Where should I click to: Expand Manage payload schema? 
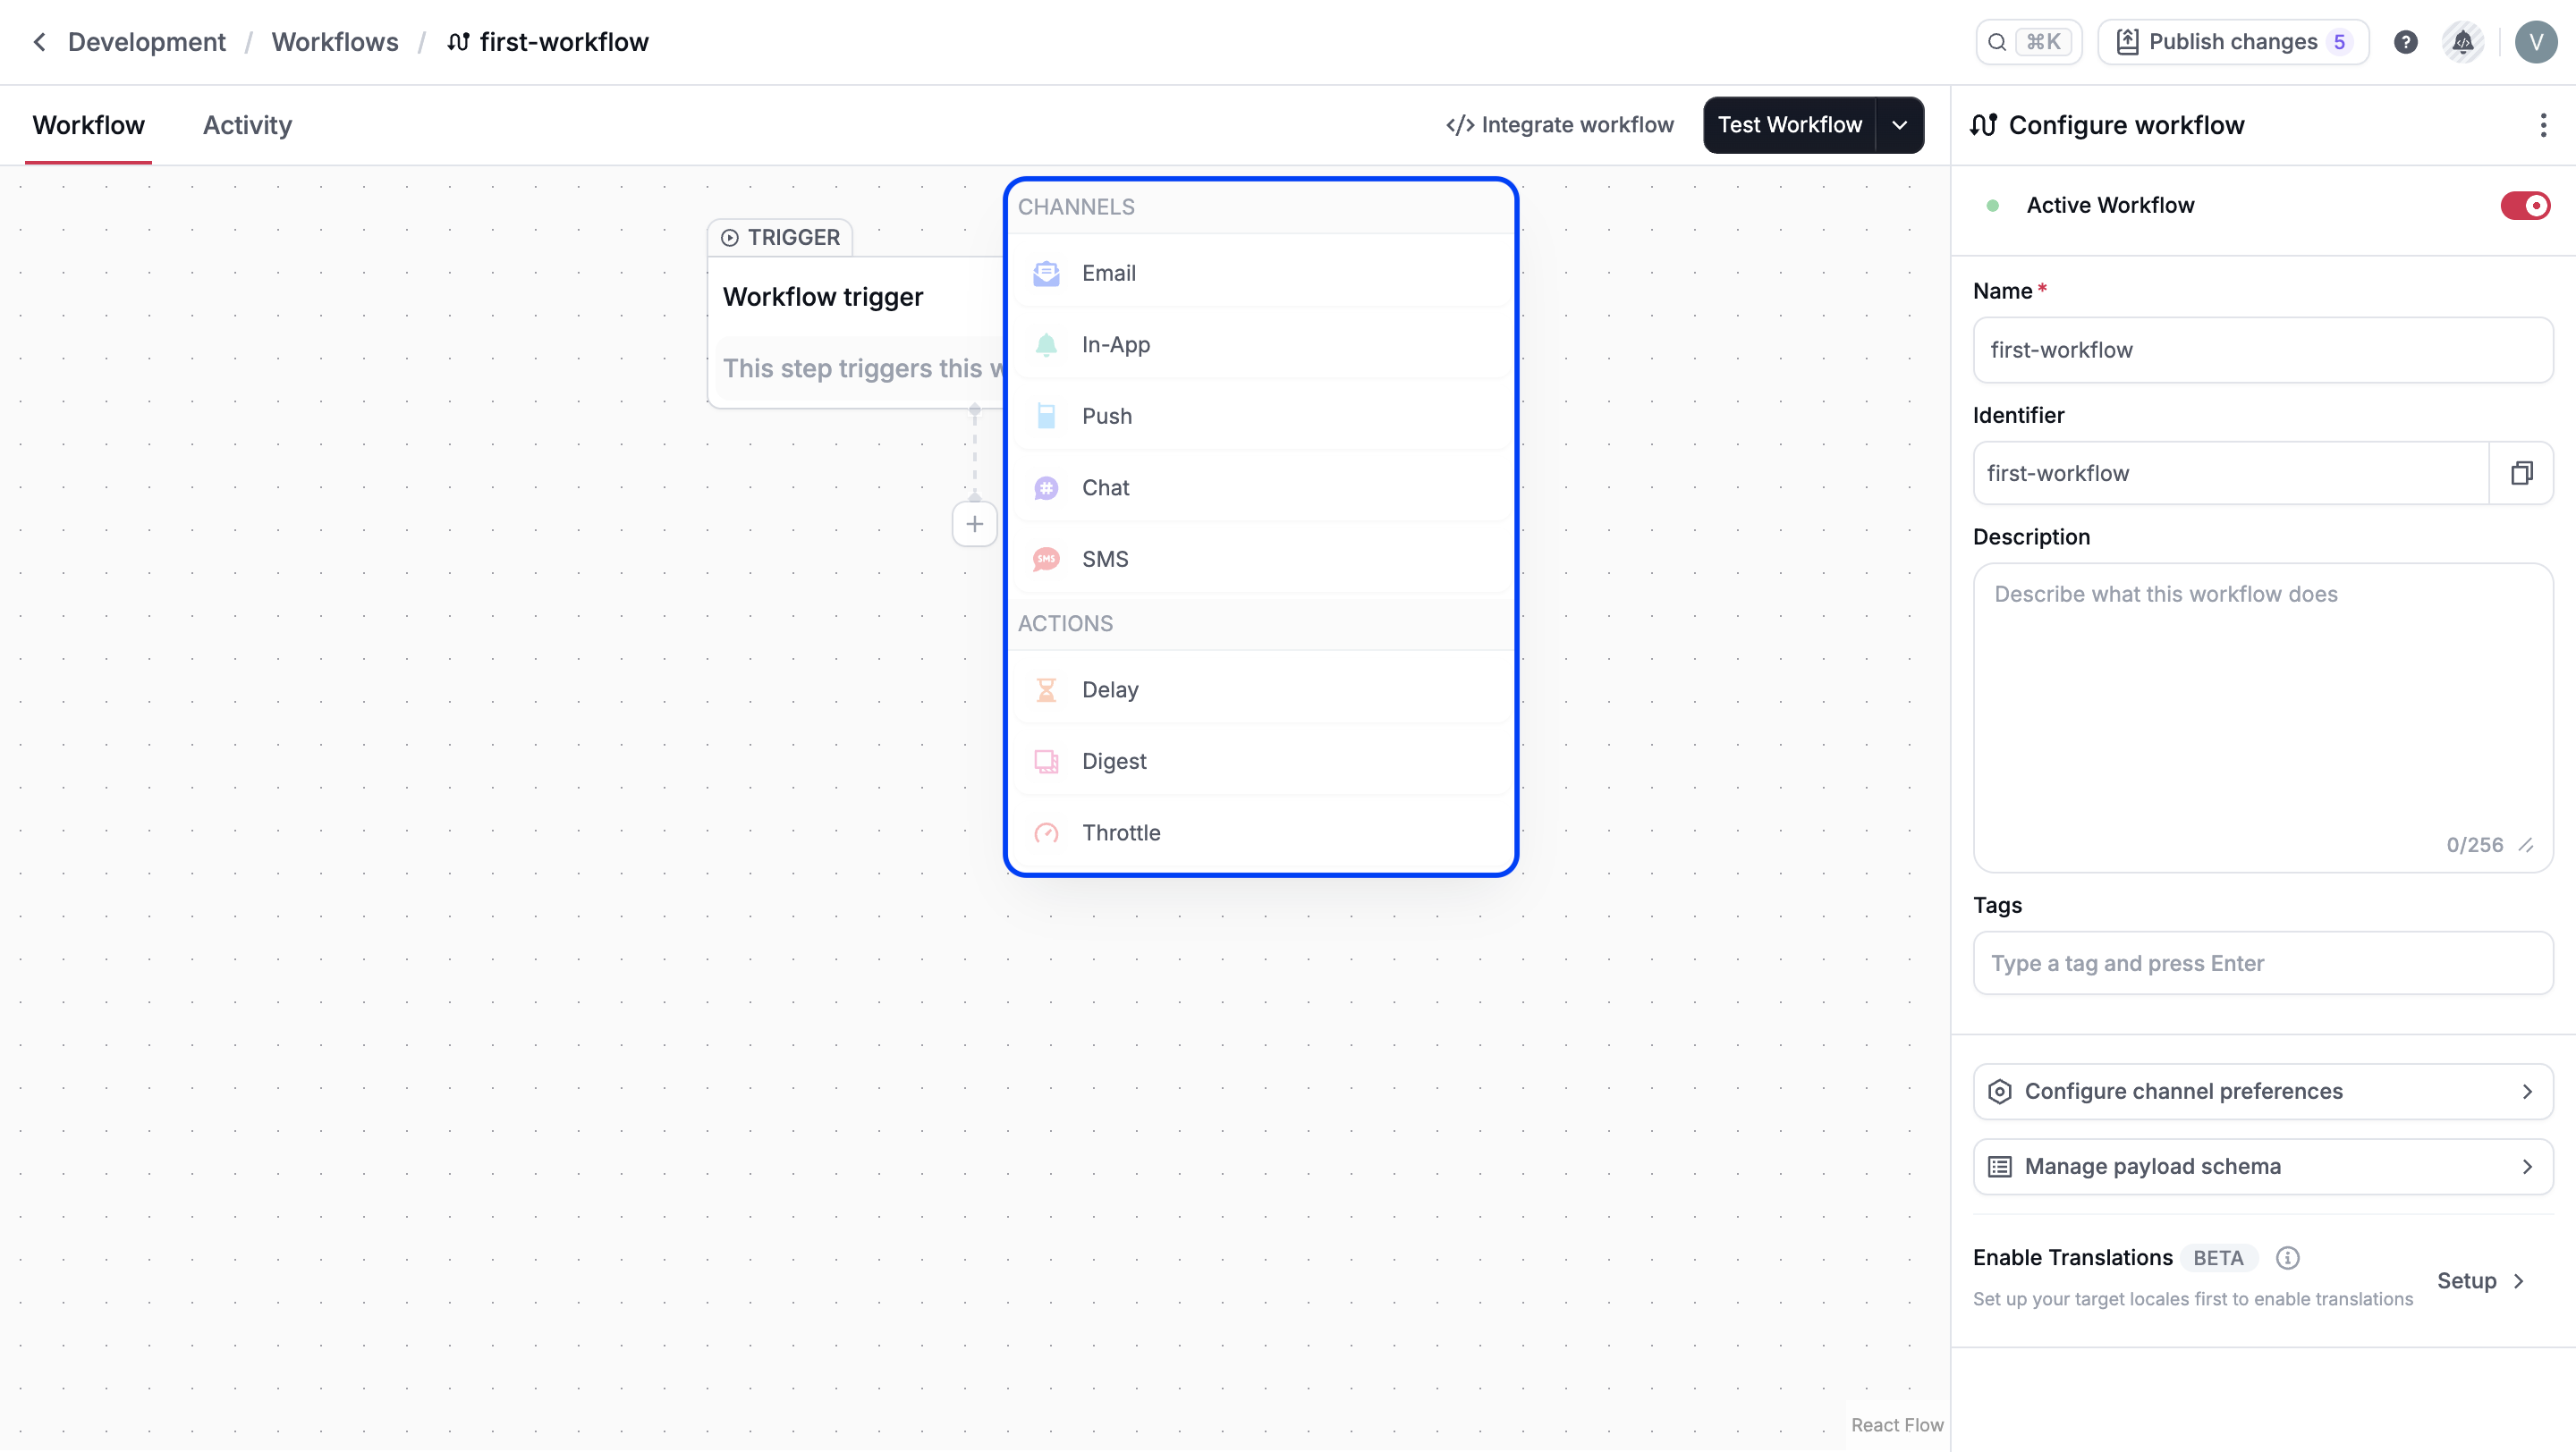coord(2262,1166)
